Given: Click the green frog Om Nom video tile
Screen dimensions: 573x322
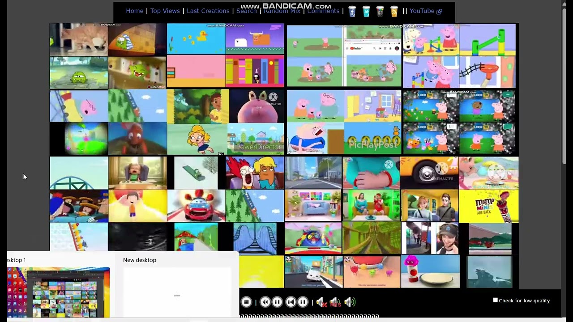Looking at the screenshot, I should point(79,73).
